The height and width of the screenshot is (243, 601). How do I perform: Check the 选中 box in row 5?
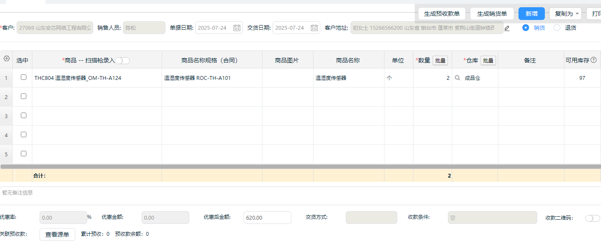[23, 154]
